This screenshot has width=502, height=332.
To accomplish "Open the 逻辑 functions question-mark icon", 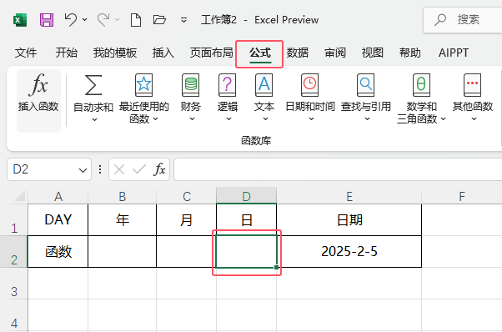I will tap(228, 85).
